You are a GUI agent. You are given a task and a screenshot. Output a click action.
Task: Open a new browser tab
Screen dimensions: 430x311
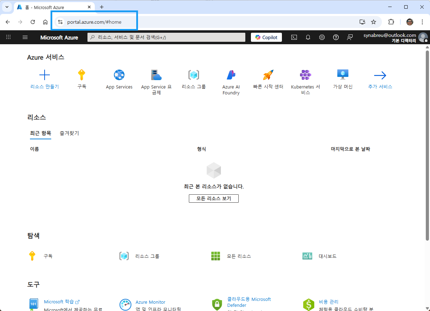pyautogui.click(x=102, y=7)
